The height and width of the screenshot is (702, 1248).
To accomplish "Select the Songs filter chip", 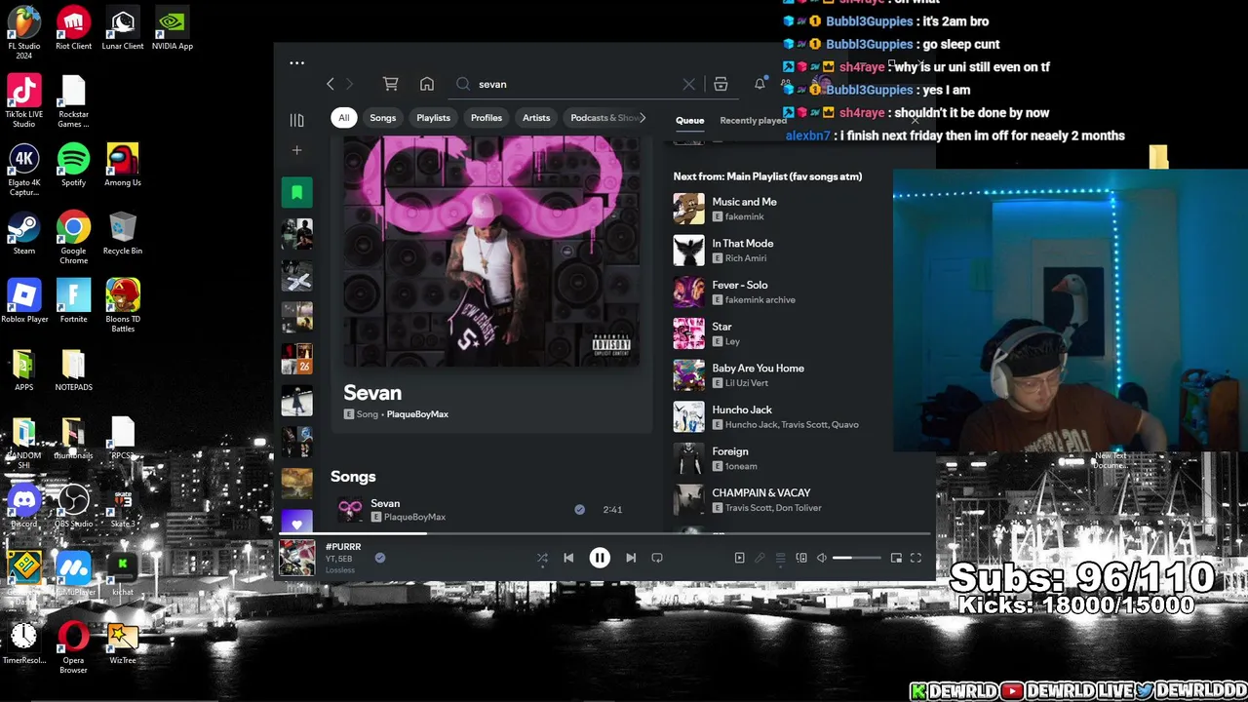I will click(x=382, y=118).
